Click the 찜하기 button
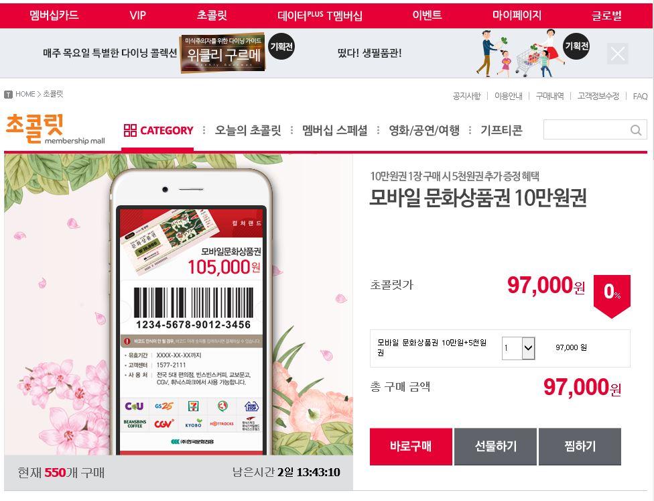654x501 pixels. tap(580, 446)
